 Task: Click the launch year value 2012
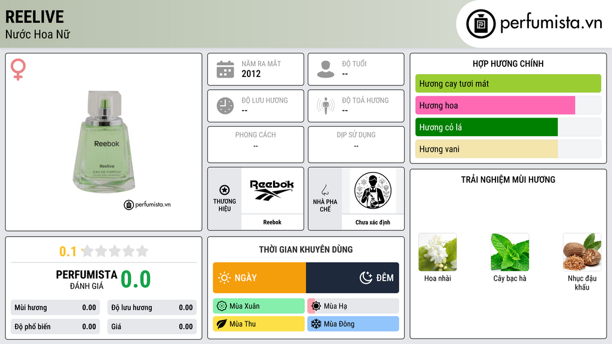tap(251, 73)
